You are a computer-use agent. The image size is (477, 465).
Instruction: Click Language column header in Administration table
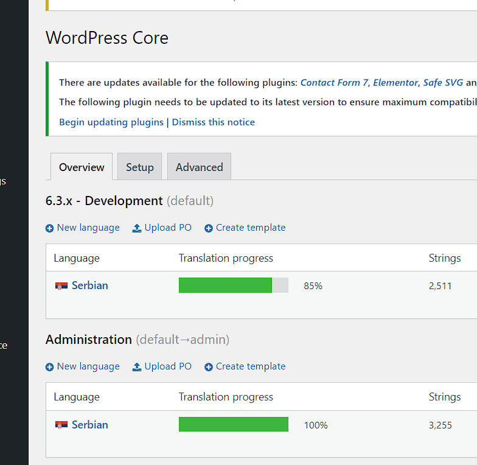77,397
